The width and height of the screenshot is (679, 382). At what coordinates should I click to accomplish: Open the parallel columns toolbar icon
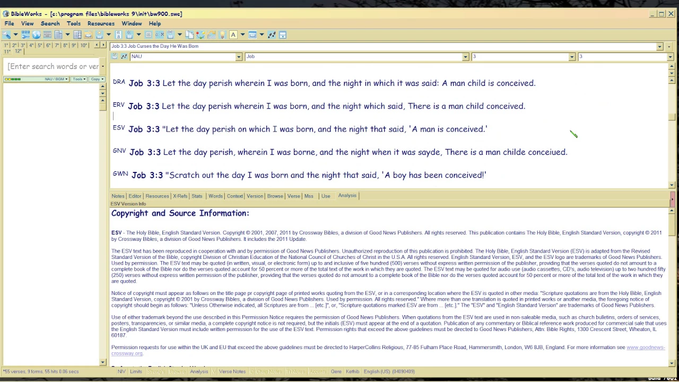point(77,34)
